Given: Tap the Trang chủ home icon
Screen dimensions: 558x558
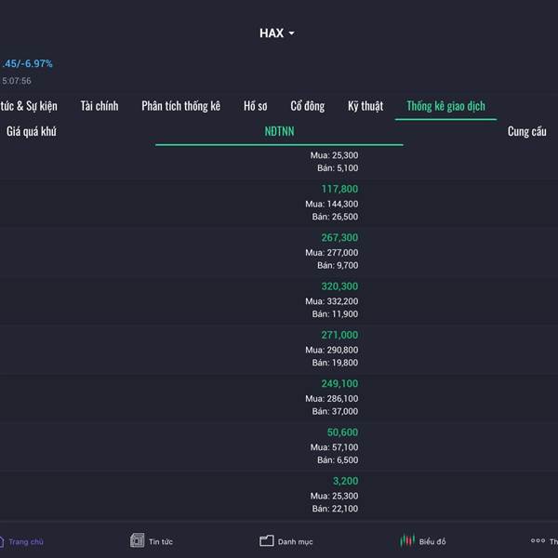Looking at the screenshot, I should [x=2, y=541].
